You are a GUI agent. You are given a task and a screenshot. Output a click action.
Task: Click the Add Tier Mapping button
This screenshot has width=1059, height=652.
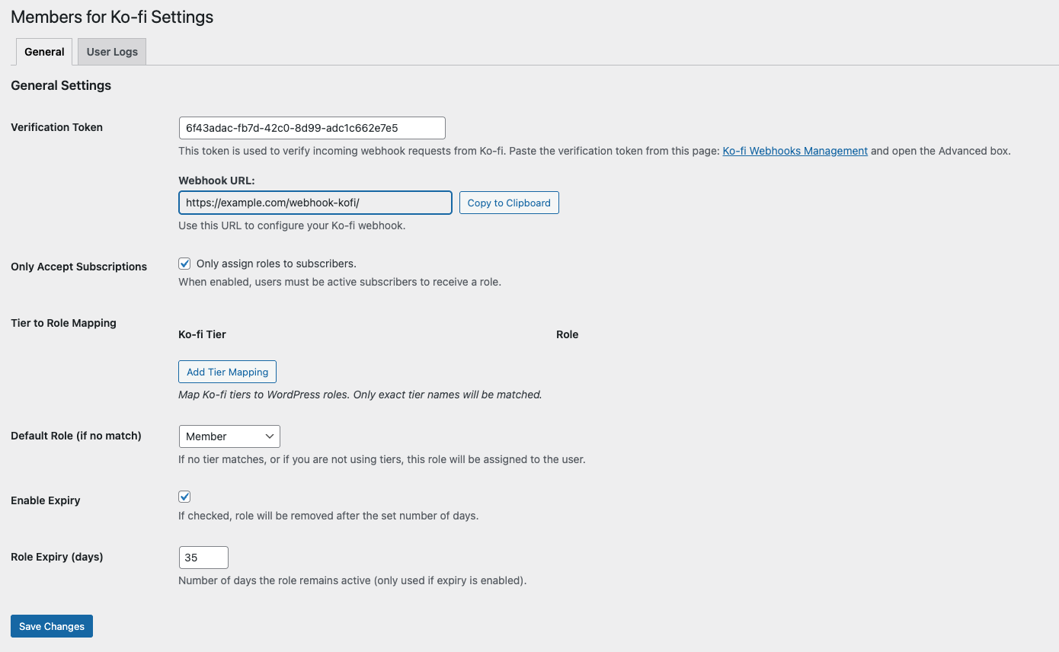click(227, 372)
